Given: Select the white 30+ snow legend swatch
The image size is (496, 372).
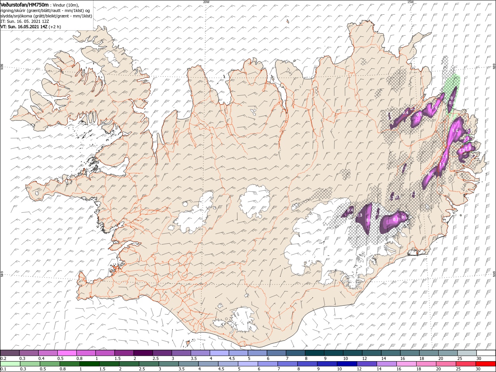Looking at the screenshot, I should tap(486, 353).
